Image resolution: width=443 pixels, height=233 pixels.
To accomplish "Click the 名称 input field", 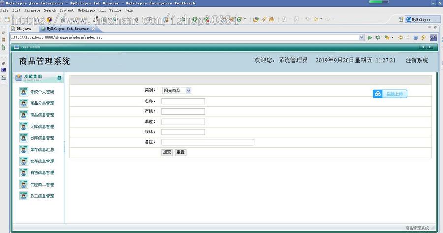I will (183, 101).
